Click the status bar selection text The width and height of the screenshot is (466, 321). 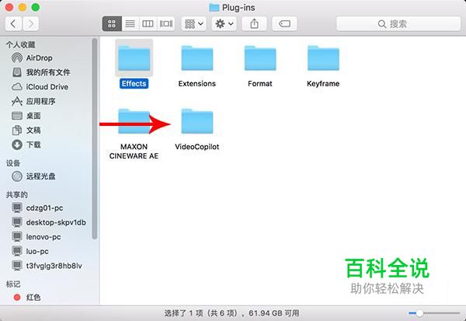pyautogui.click(x=231, y=313)
